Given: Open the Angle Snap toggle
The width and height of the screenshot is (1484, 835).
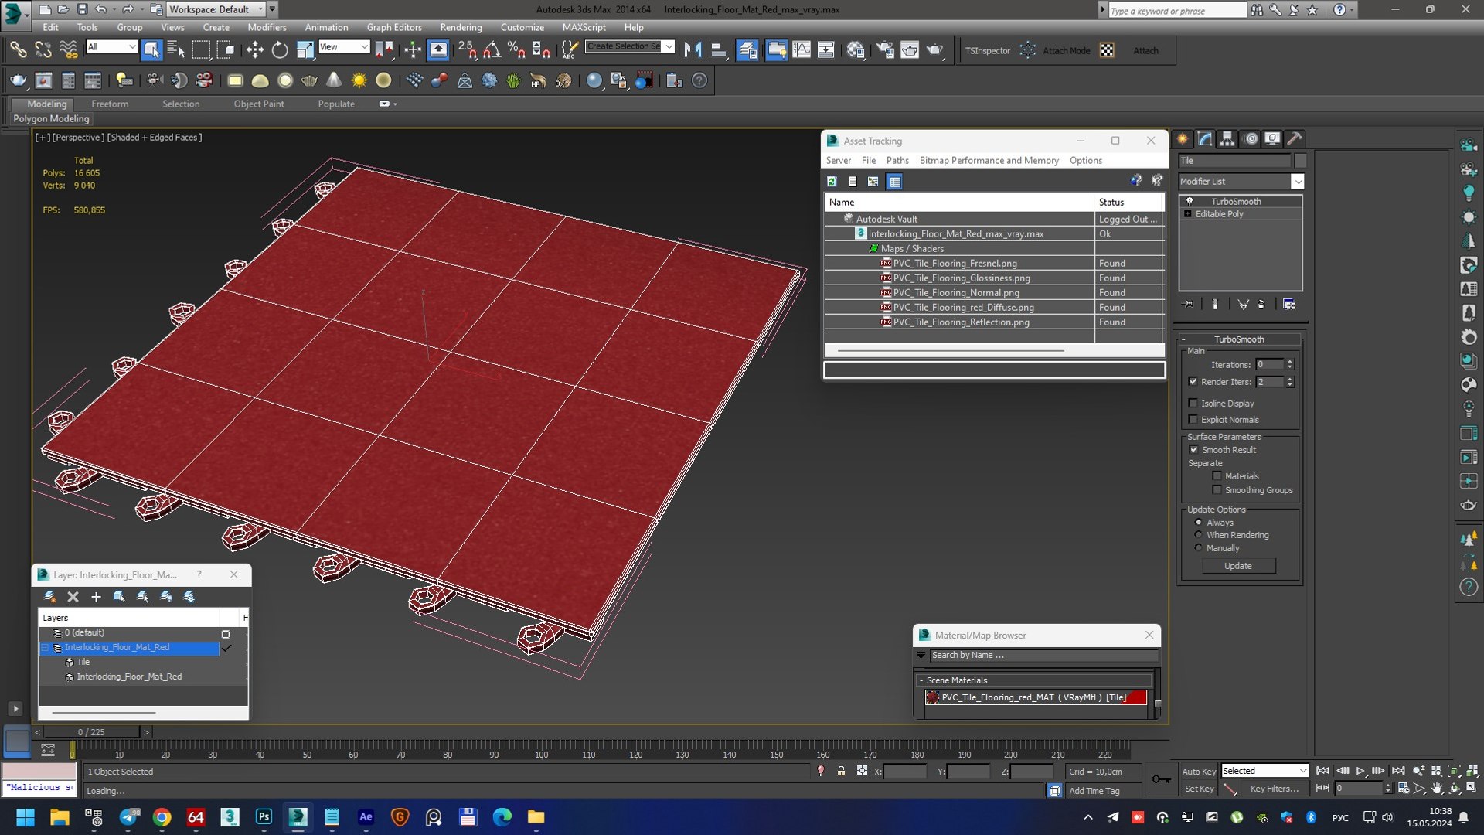Looking at the screenshot, I should (x=492, y=50).
